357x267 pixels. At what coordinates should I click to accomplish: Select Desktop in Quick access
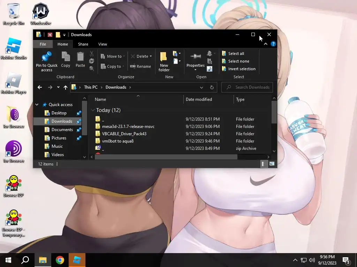click(59, 113)
